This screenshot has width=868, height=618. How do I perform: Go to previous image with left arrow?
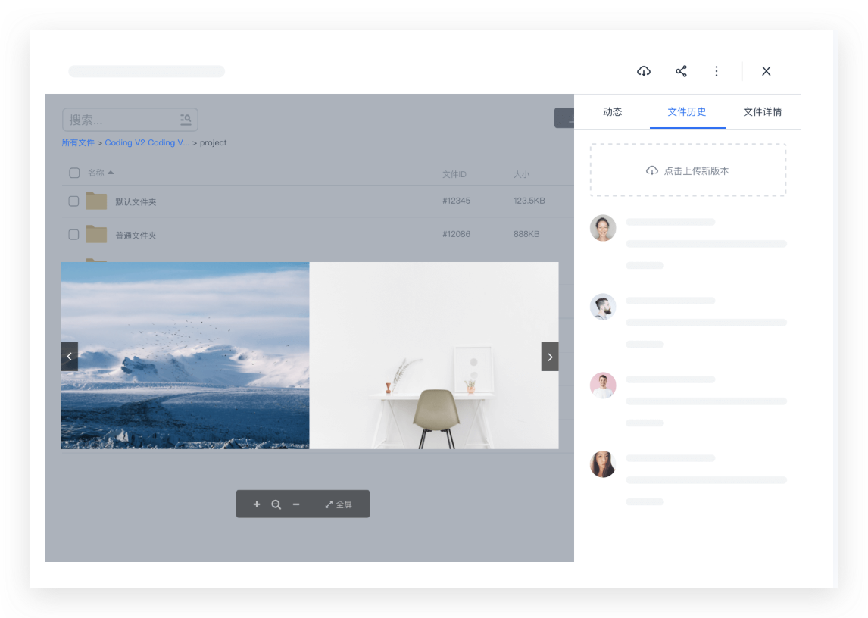point(69,357)
